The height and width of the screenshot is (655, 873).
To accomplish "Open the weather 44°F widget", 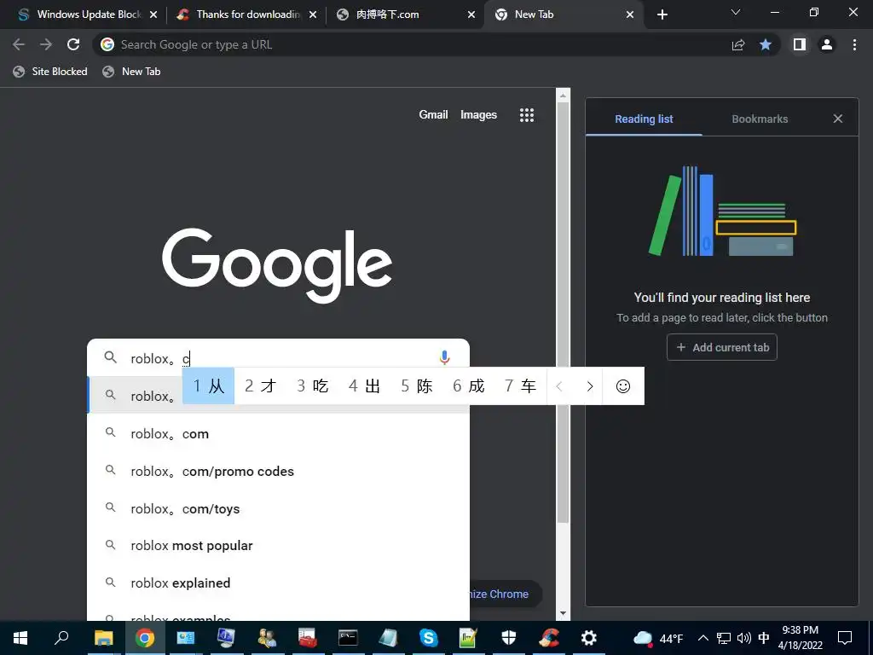I will coord(659,638).
